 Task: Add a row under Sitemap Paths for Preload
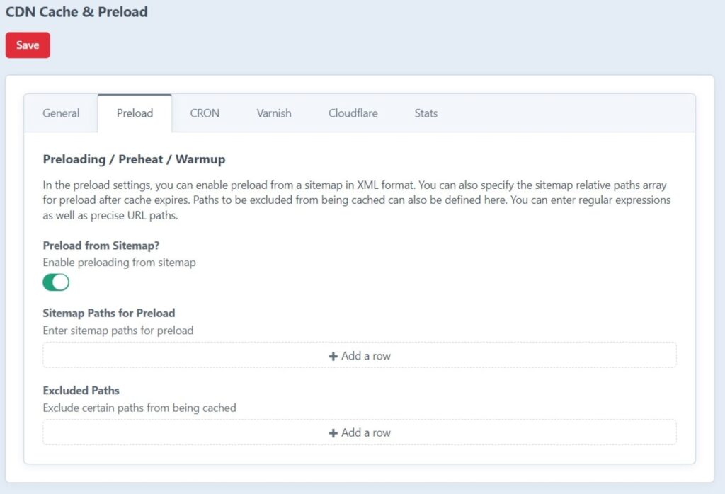click(360, 356)
